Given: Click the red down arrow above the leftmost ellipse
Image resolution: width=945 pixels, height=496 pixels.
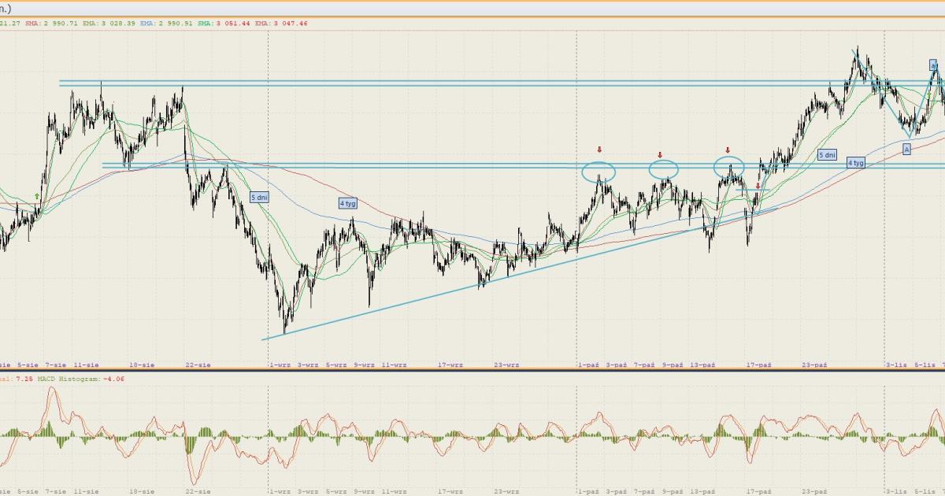Looking at the screenshot, I should pyautogui.click(x=598, y=150).
